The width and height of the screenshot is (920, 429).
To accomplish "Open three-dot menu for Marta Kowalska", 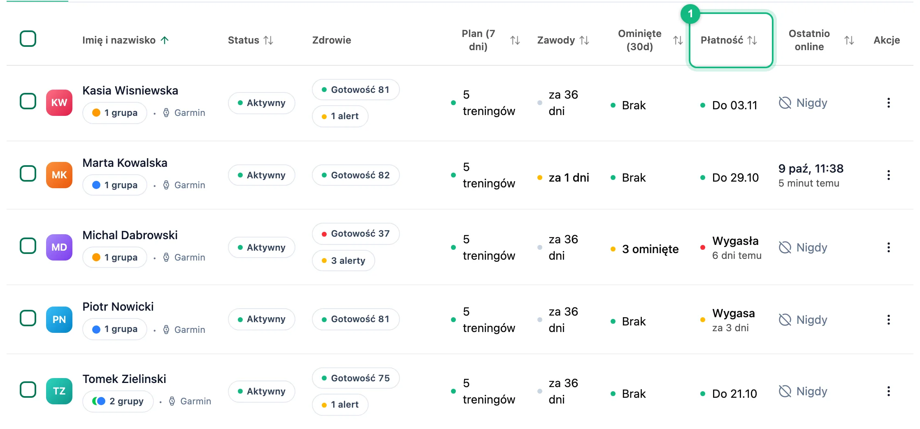I will click(x=888, y=175).
